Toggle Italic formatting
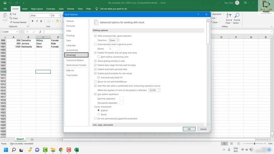 tap(37, 21)
